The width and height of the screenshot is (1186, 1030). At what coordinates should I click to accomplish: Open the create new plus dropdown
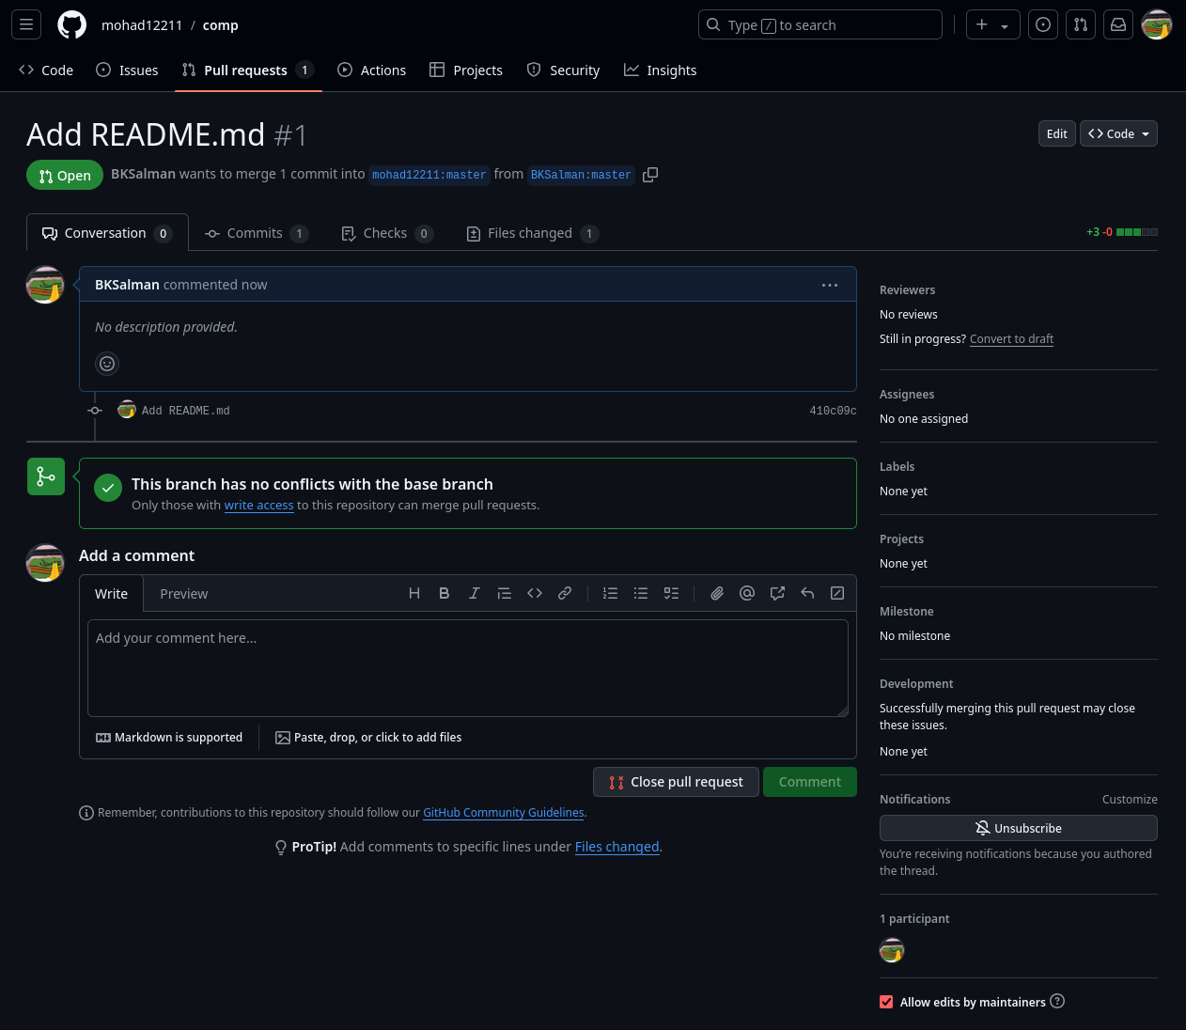[992, 25]
